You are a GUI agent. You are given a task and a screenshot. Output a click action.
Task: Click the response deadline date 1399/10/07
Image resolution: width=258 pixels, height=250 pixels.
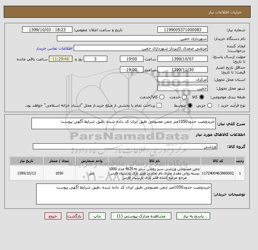183,59
